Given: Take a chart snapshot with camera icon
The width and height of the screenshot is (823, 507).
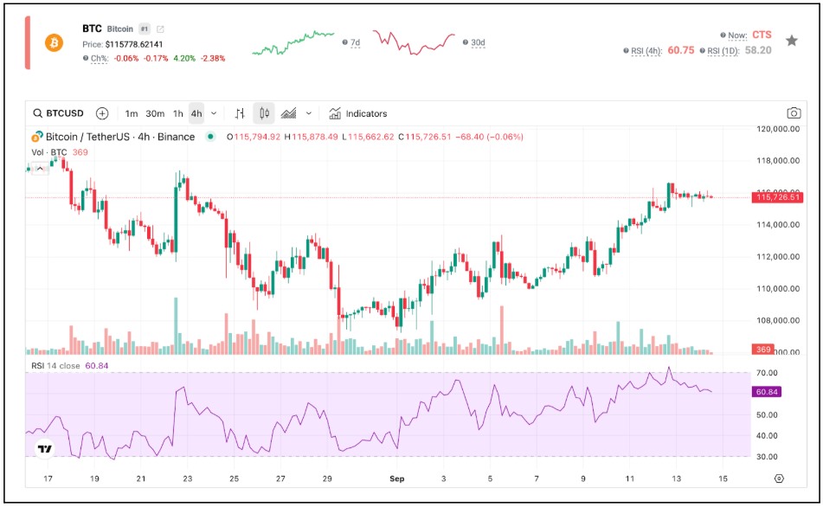Looking at the screenshot, I should 794,113.
